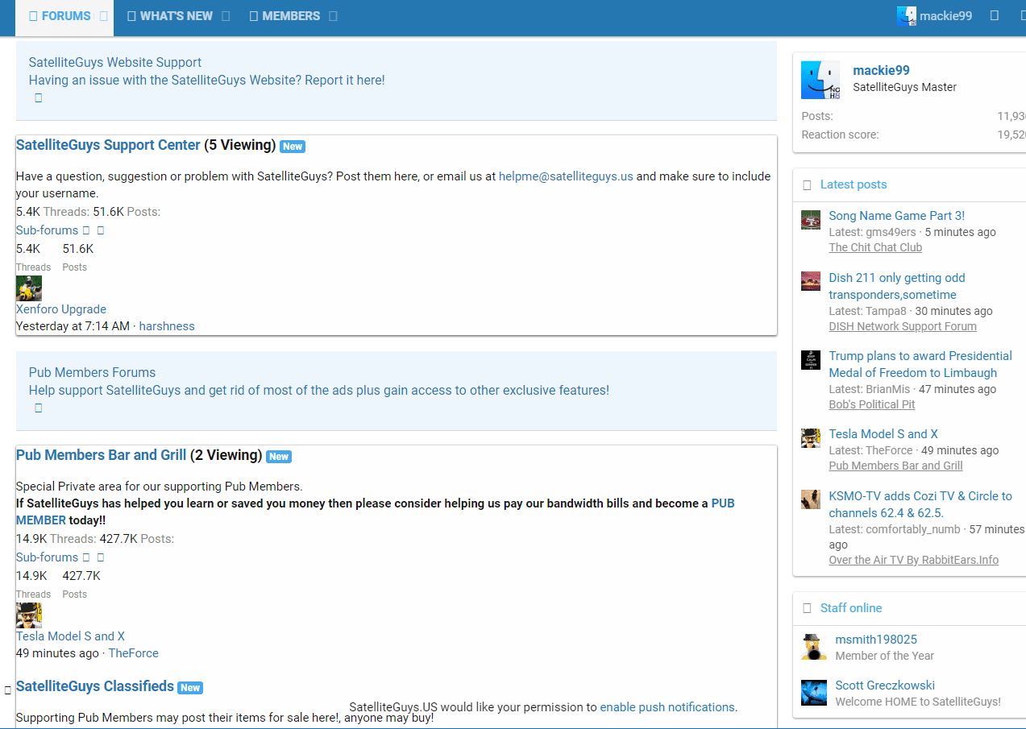The height and width of the screenshot is (729, 1026).
Task: Click Scott Greczkowski's avatar in Staff online
Action: 813,693
